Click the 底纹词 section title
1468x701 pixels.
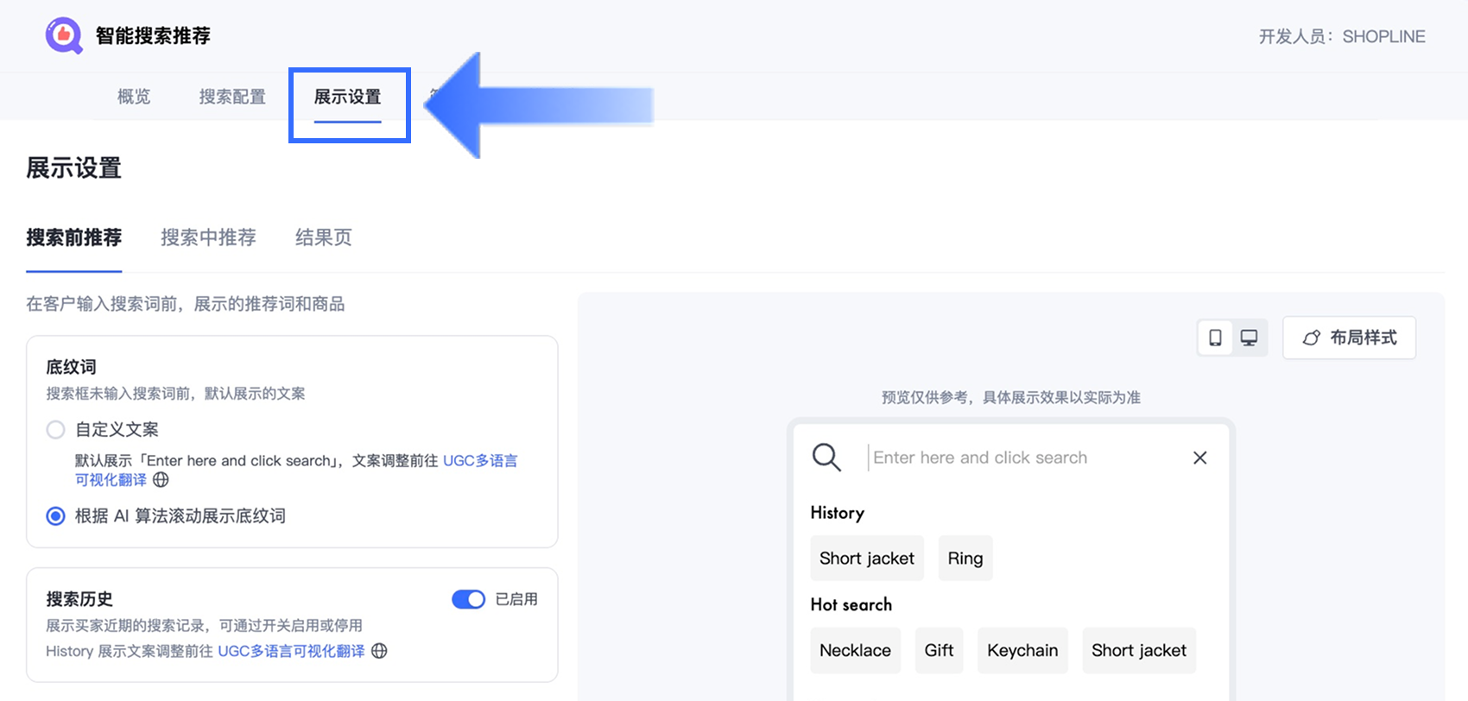[x=71, y=367]
